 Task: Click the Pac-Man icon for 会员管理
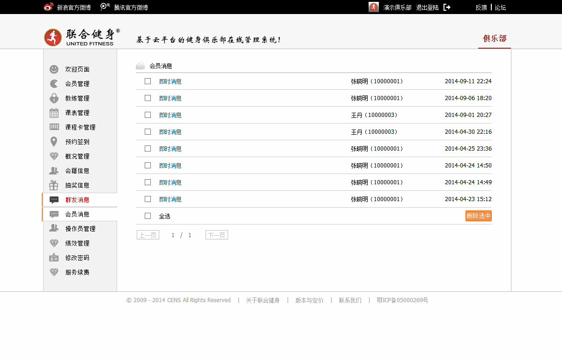[x=54, y=84]
